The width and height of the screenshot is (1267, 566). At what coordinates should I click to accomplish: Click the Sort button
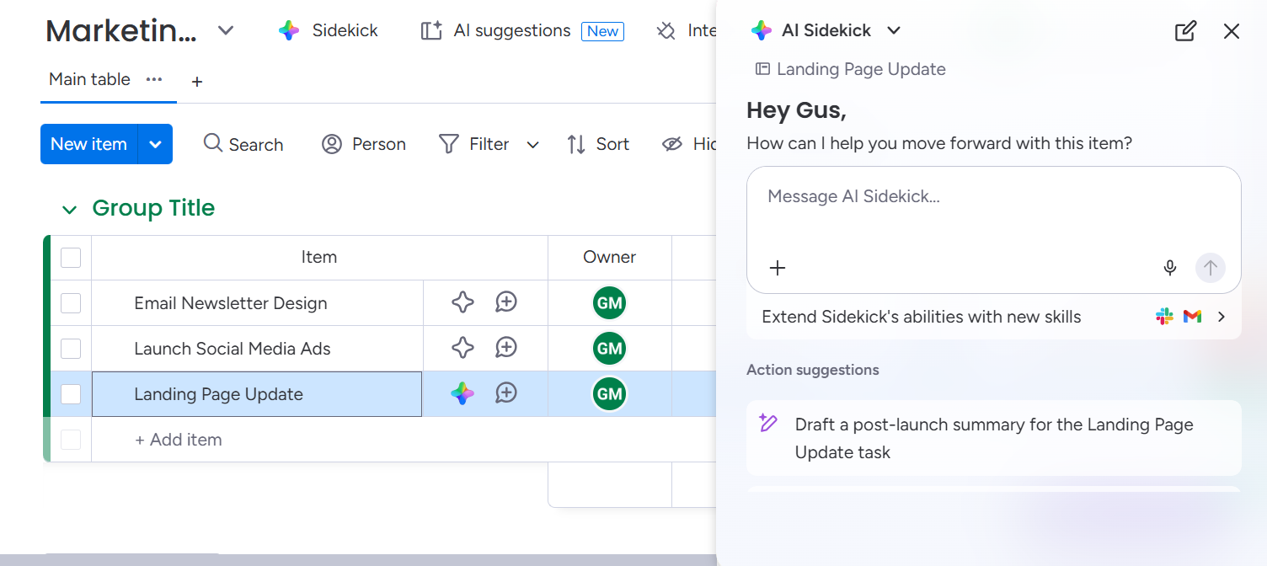598,144
